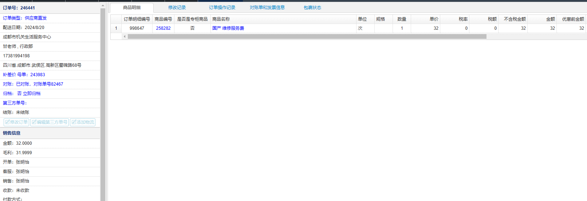Screen dimensions: 587x201
Task: Click the 是否是专柜商品 column header
Action: click(x=192, y=19)
